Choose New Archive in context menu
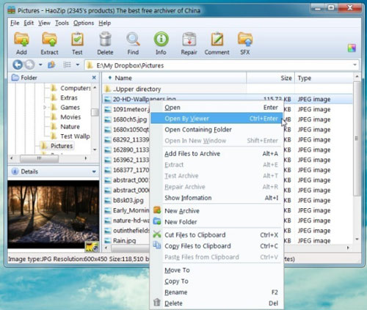Image resolution: width=367 pixels, height=310 pixels. (x=217, y=211)
